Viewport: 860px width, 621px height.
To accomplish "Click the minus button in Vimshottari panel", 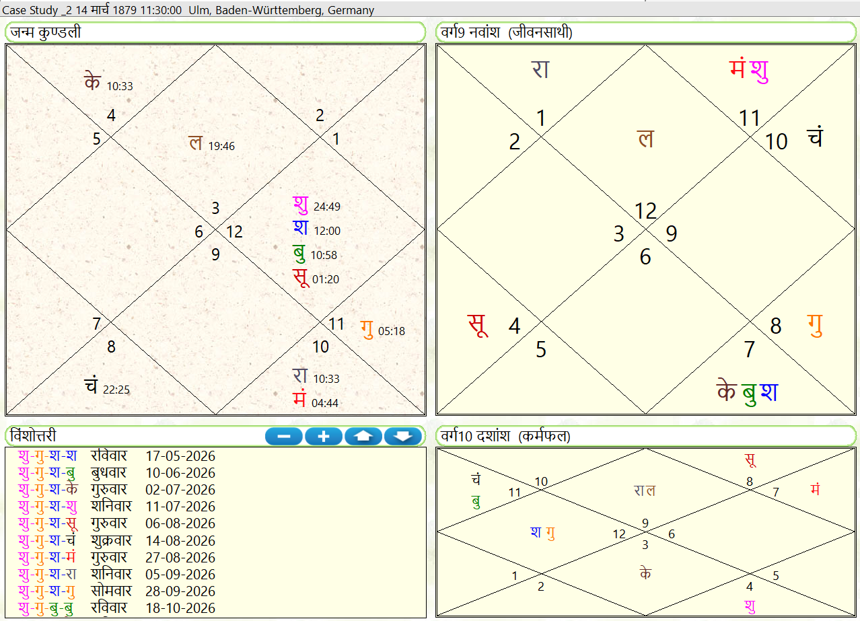I will [284, 437].
